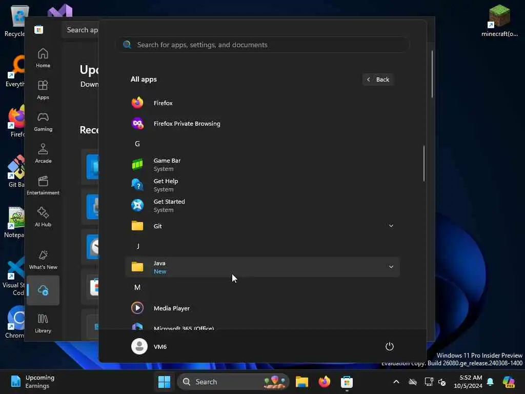
Task: Open File Explorer from taskbar
Action: pyautogui.click(x=301, y=382)
